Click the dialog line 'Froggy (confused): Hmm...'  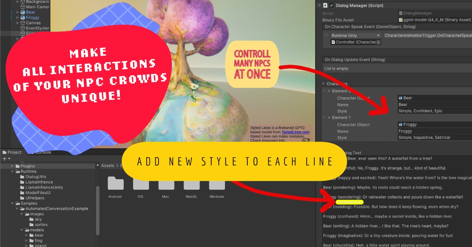pyautogui.click(x=388, y=216)
